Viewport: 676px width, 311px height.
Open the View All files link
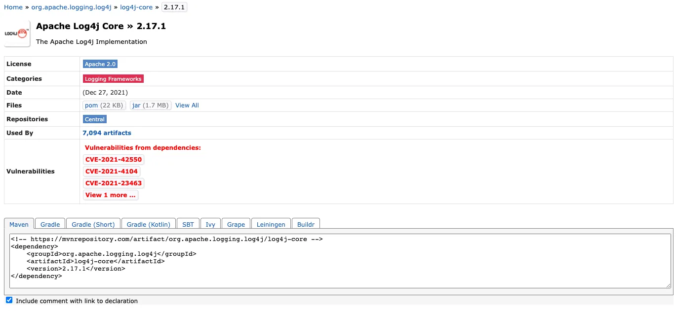[x=187, y=105]
